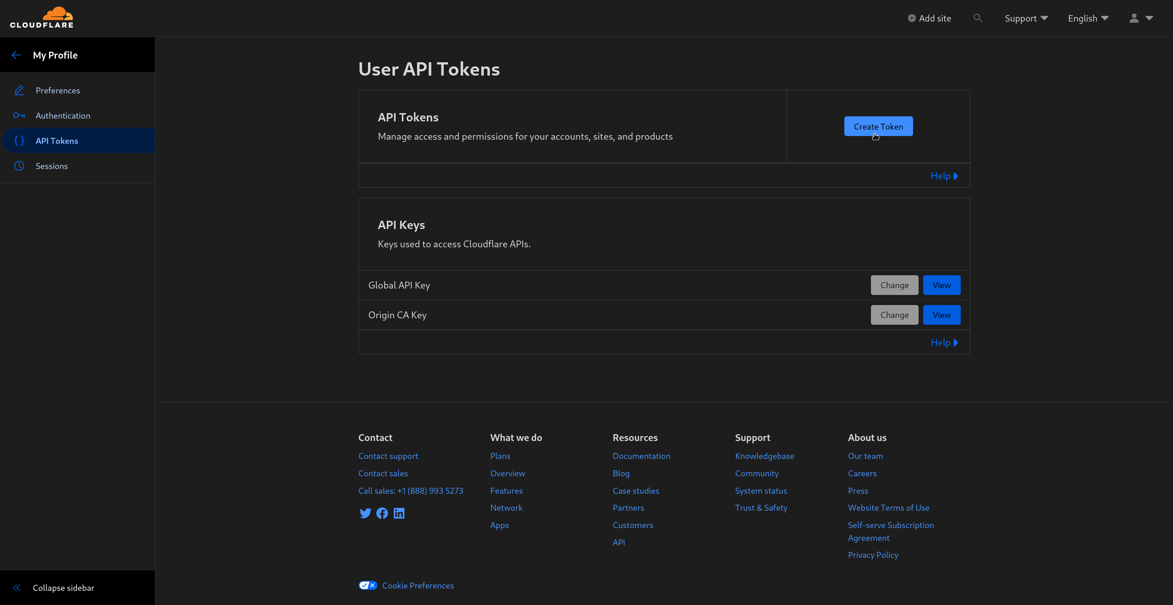Click the Preferences pencil icon
Image resolution: width=1173 pixels, height=605 pixels.
click(x=19, y=90)
